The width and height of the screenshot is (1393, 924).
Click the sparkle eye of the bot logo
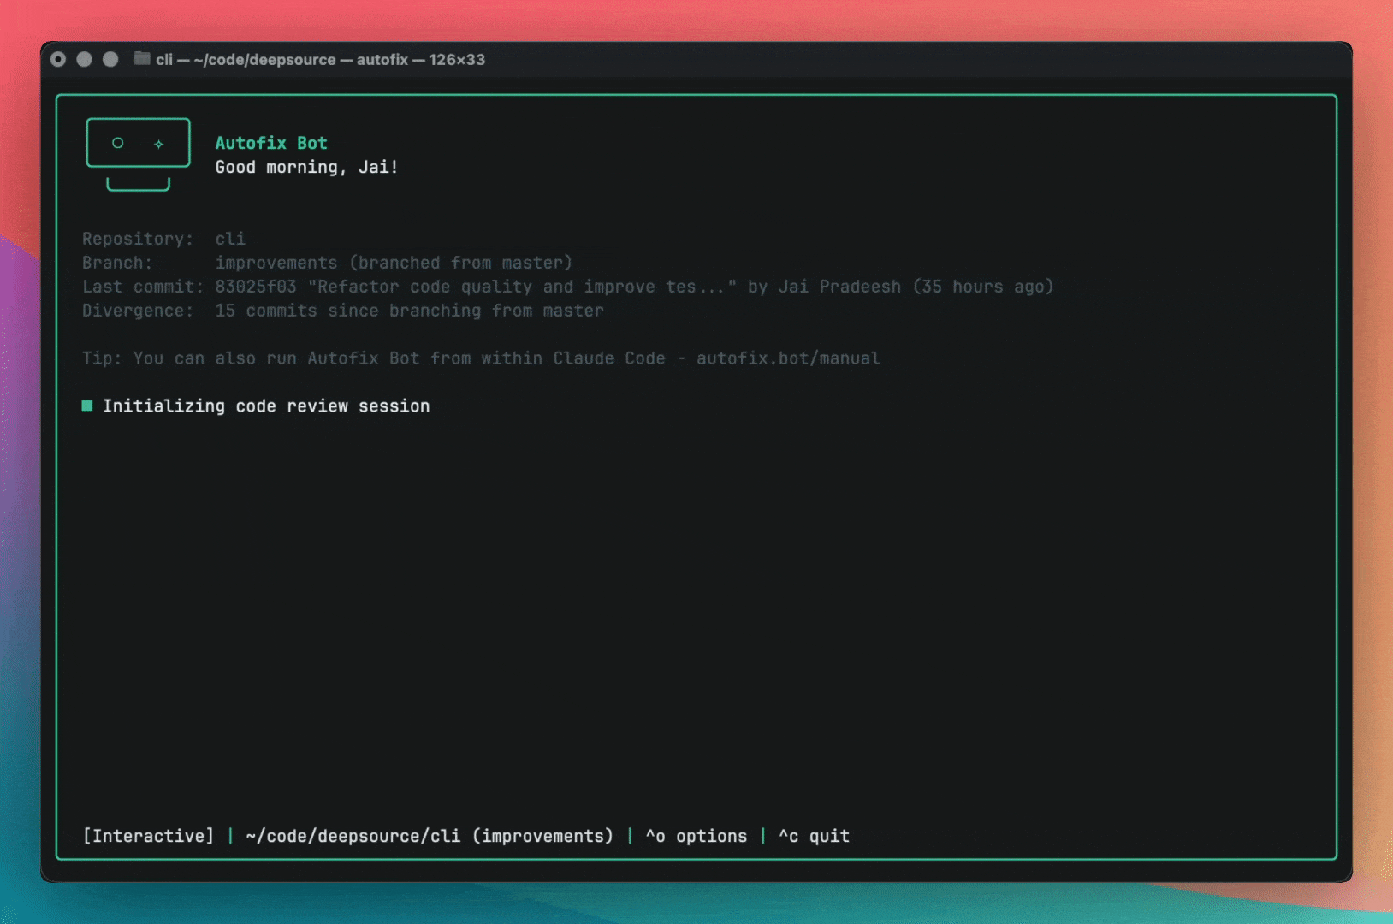click(x=158, y=144)
